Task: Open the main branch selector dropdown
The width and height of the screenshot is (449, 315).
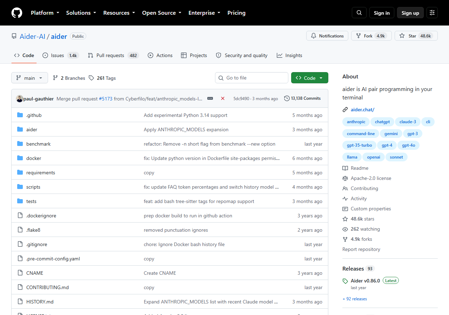Action: click(x=29, y=78)
